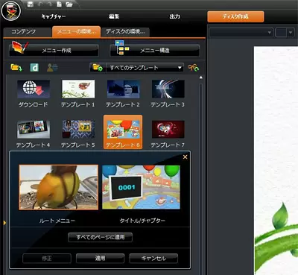Click the disc menu preview canvas
This screenshot has height=275, width=298.
point(276,160)
